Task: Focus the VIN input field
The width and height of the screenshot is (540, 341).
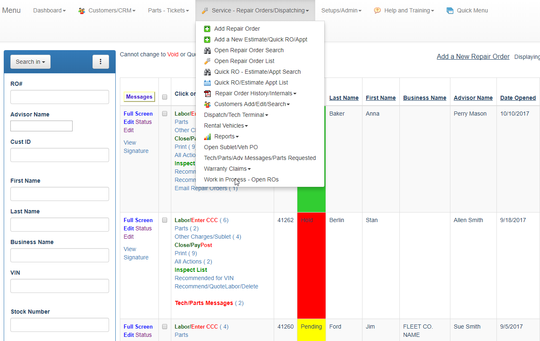Action: pos(60,286)
